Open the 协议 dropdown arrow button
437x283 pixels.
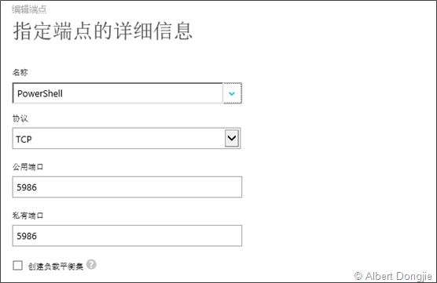232,138
